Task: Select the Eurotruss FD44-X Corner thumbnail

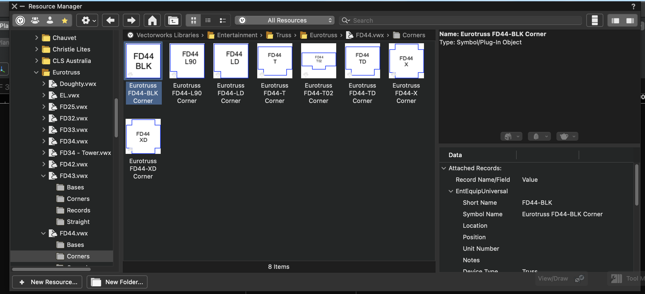Action: pos(406,61)
